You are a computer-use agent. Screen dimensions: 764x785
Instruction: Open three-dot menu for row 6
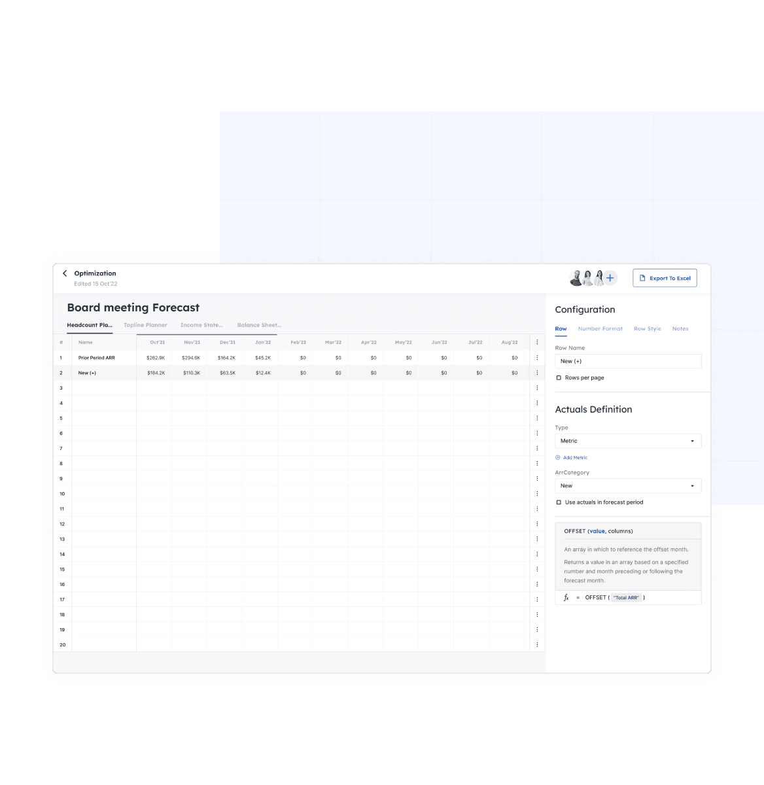click(x=537, y=433)
